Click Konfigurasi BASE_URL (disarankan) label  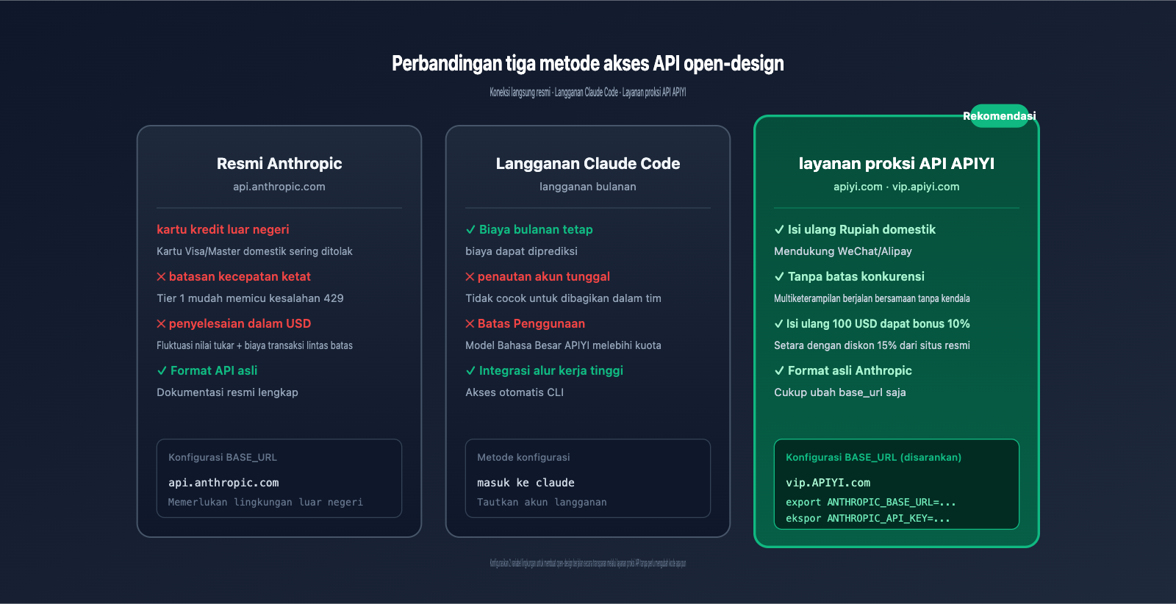tap(873, 458)
